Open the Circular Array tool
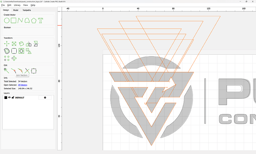The width and height of the screenshot is (256, 154). tap(14, 58)
